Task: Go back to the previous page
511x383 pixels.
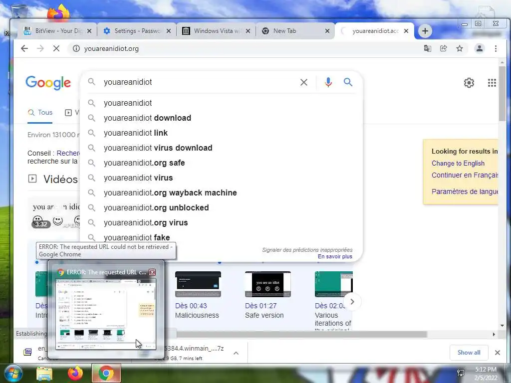Action: (x=24, y=48)
